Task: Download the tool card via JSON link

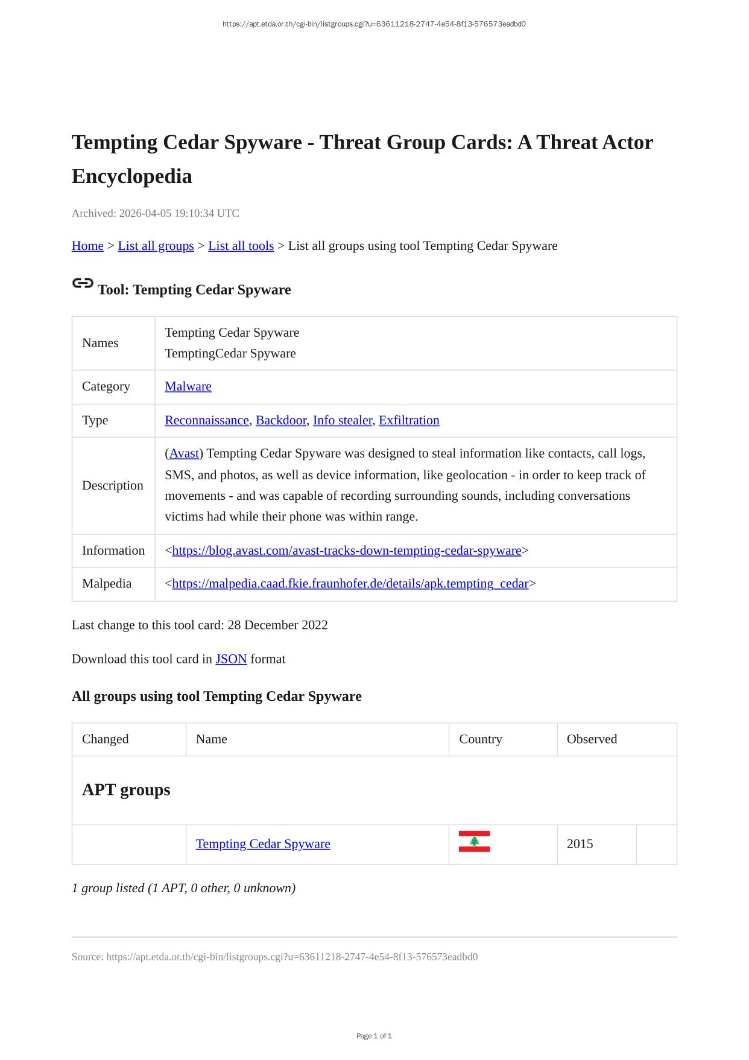Action: click(231, 659)
